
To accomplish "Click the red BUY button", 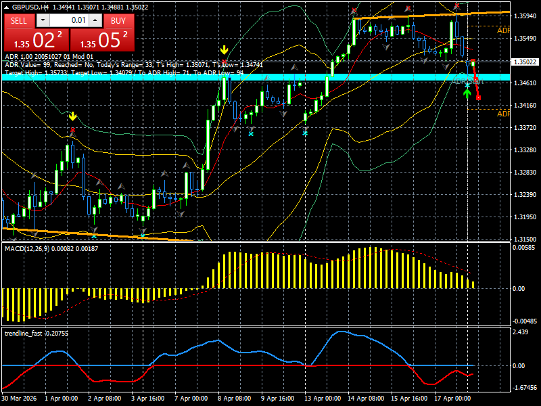I will (x=118, y=21).
